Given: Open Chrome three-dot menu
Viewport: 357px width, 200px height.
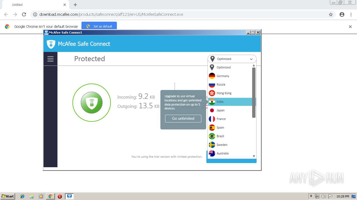Looking at the screenshot, I should pyautogui.click(x=351, y=14).
